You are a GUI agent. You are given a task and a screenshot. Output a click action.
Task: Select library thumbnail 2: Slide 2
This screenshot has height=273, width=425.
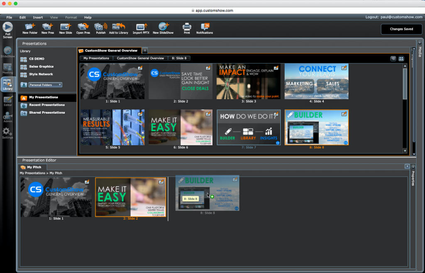(181, 81)
